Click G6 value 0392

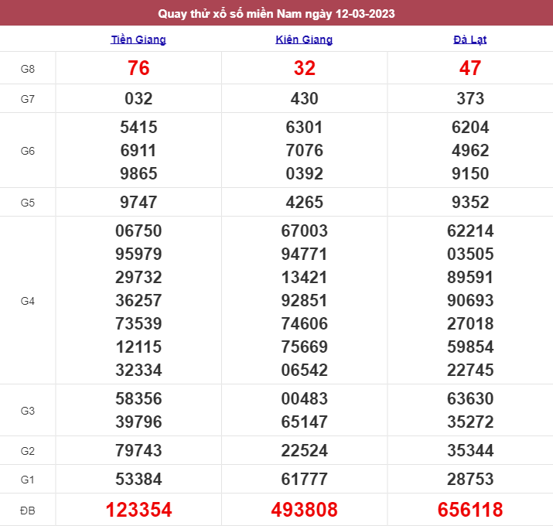coord(305,173)
